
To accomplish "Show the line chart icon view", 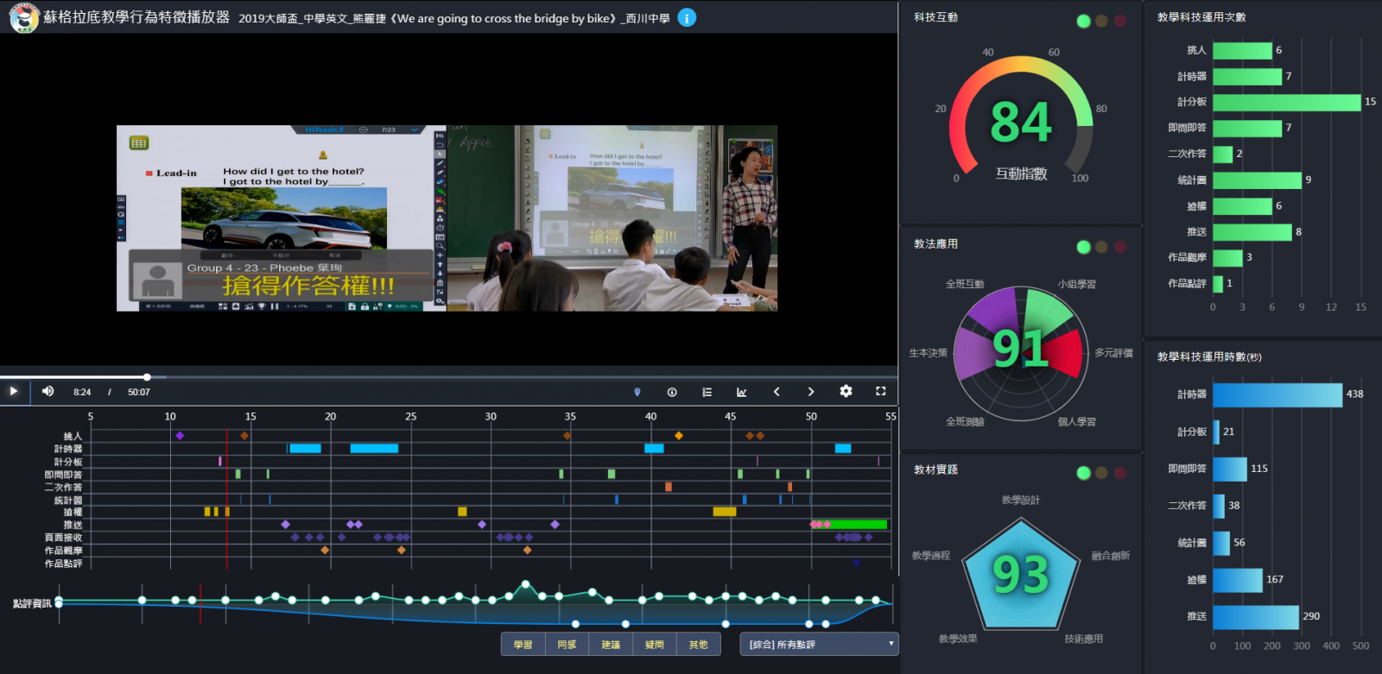I will (x=741, y=392).
